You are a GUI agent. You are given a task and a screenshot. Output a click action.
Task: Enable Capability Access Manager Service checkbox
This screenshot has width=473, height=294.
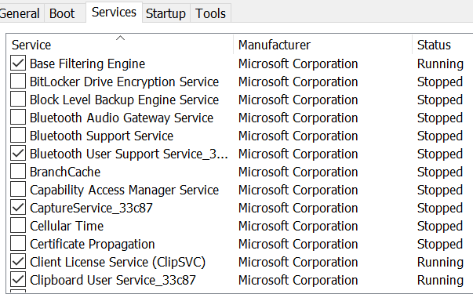tap(18, 190)
